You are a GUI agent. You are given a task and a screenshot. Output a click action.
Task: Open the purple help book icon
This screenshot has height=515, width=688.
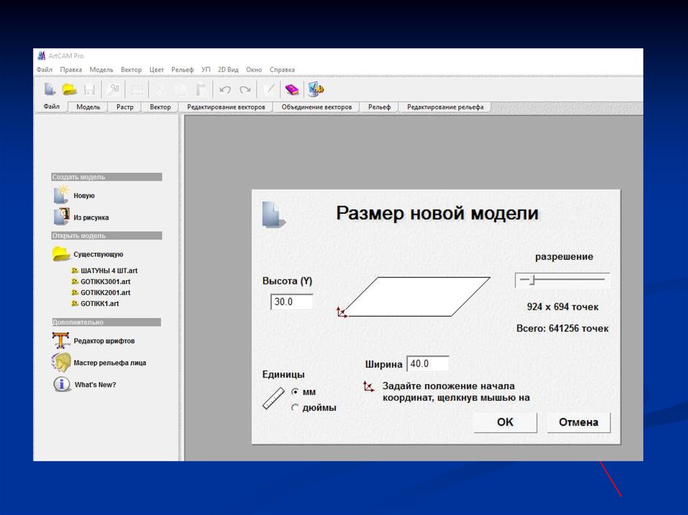pos(292,89)
